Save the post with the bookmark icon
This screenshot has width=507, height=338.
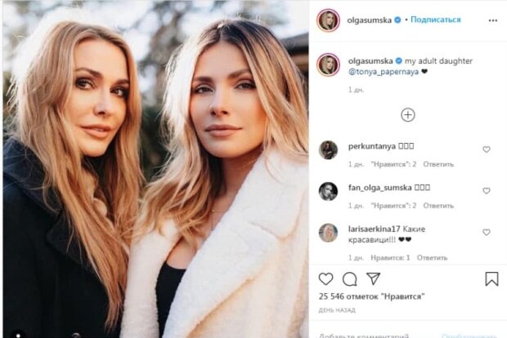pos(491,279)
